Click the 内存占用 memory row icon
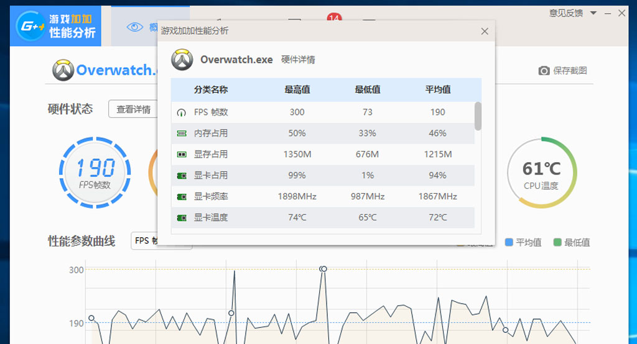 [182, 134]
